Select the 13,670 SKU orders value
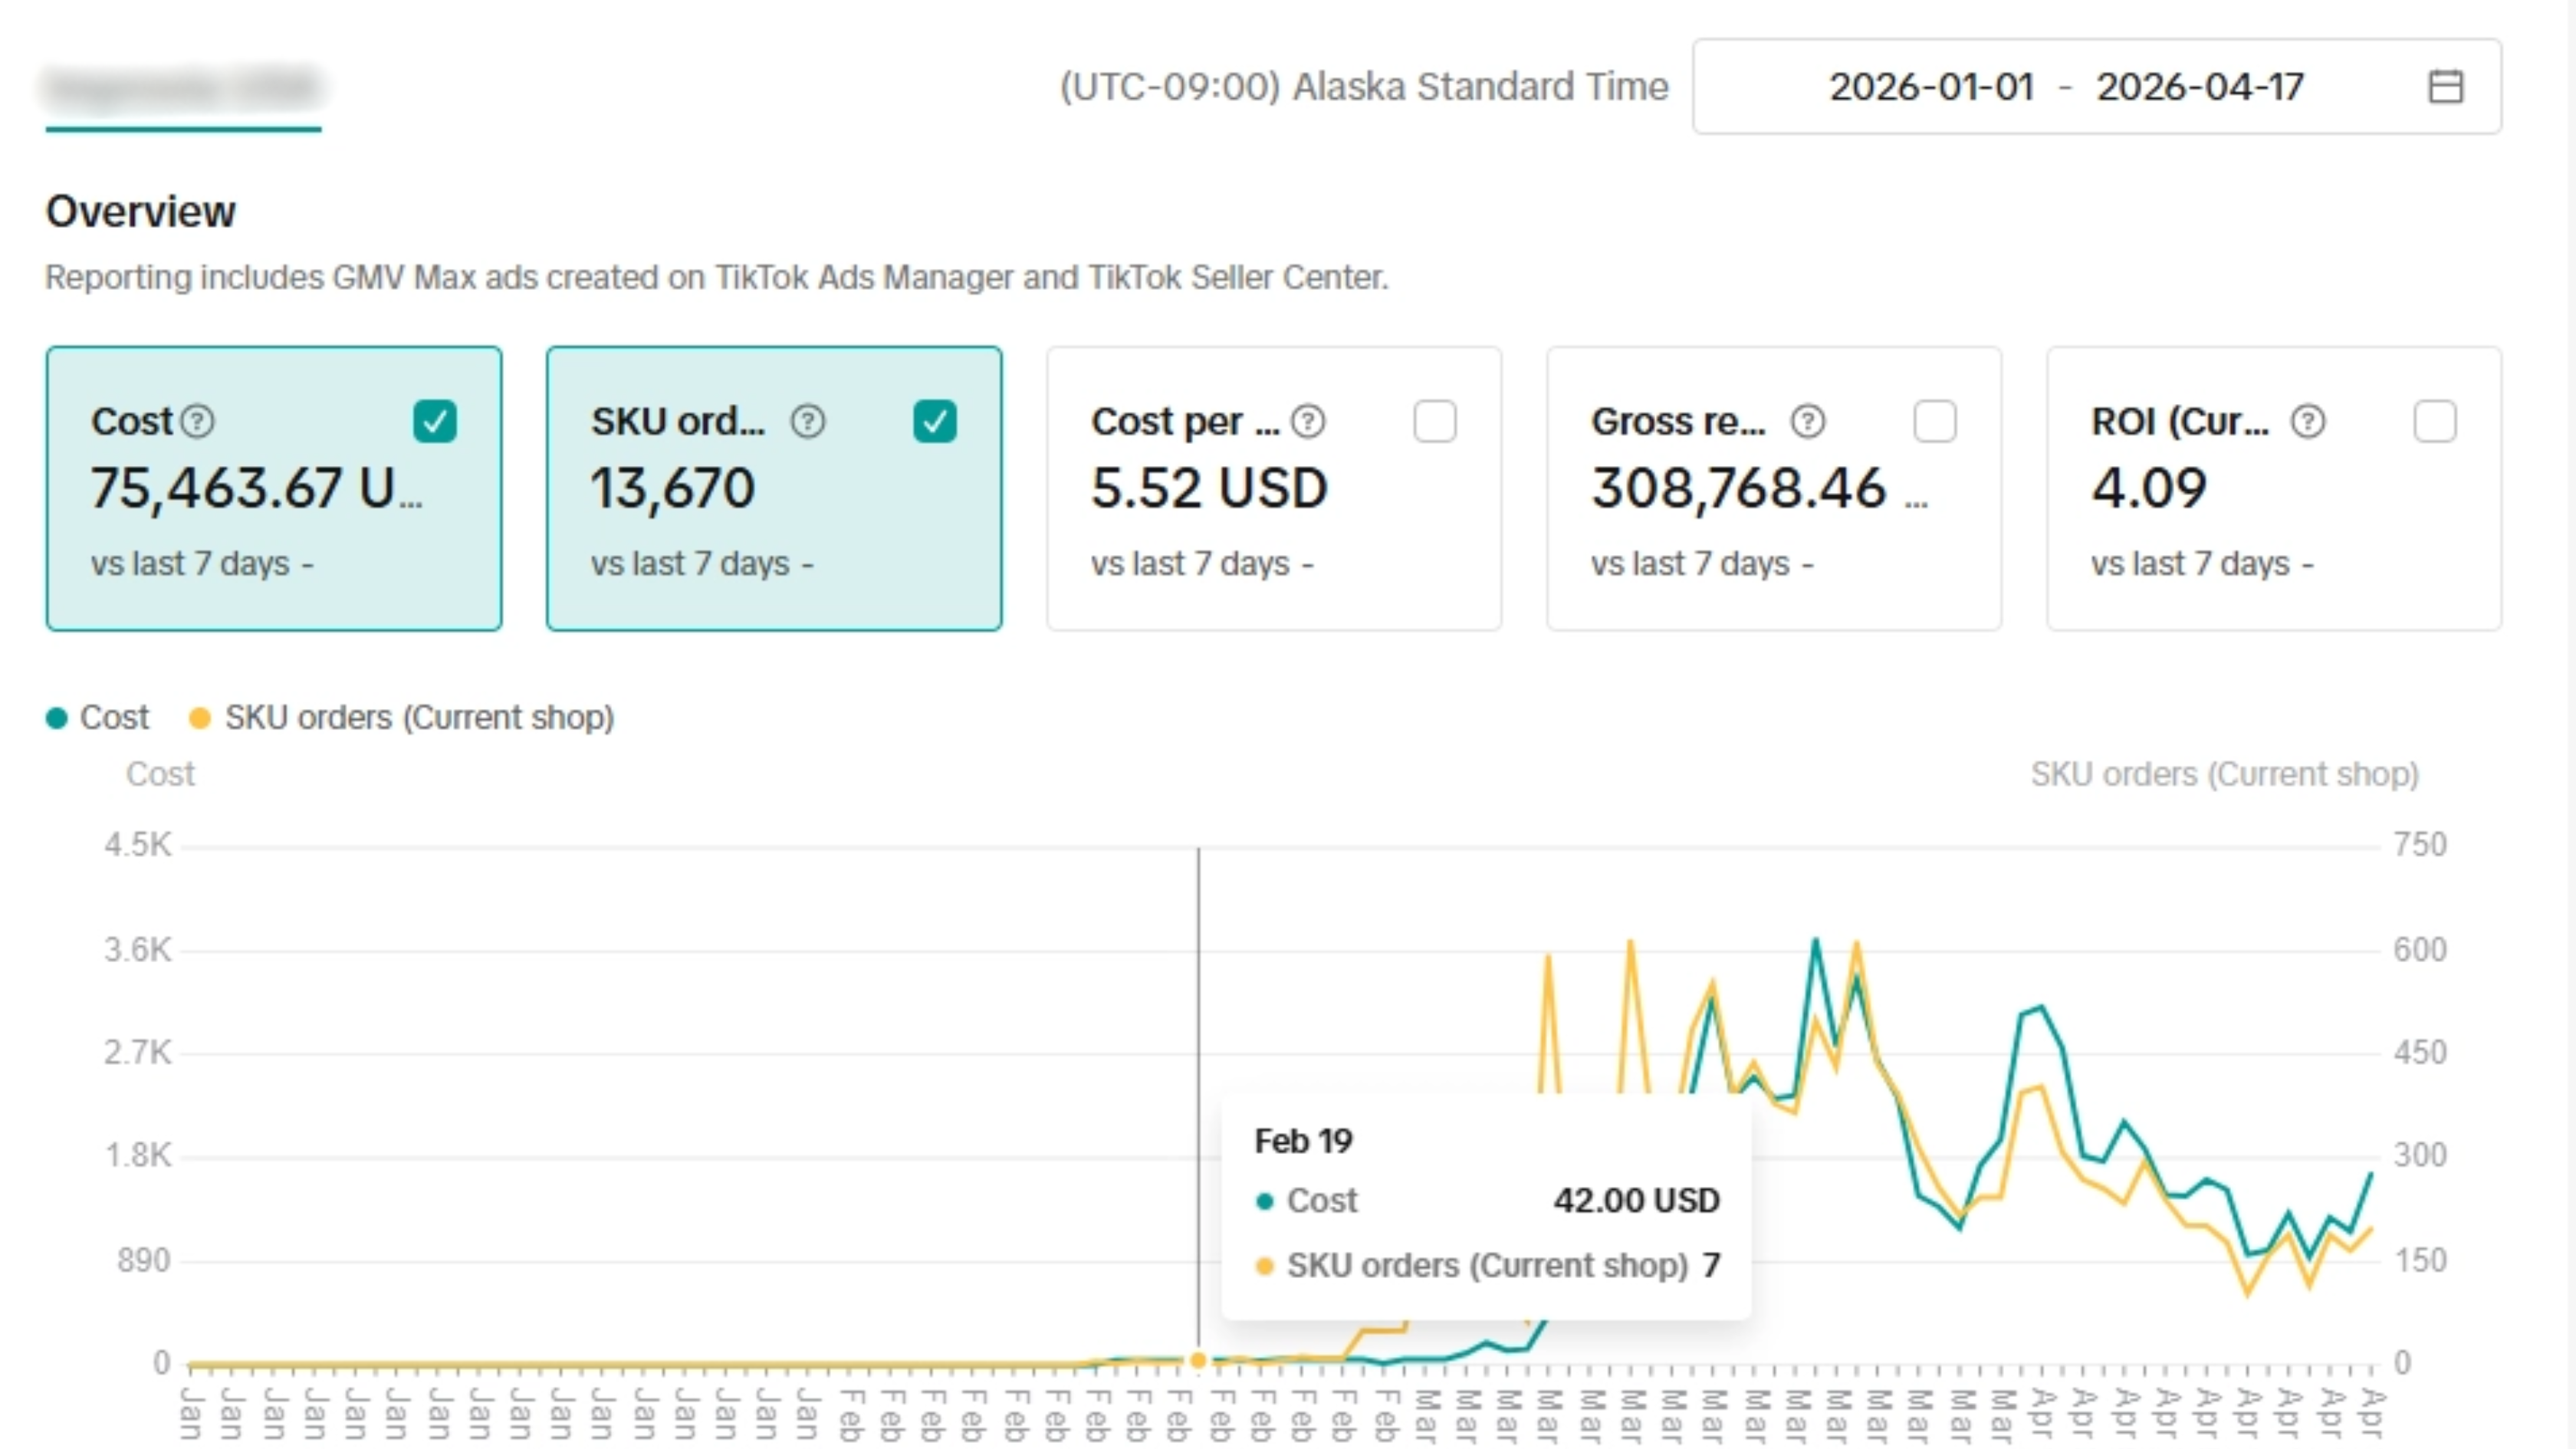This screenshot has width=2576, height=1449. click(673, 488)
